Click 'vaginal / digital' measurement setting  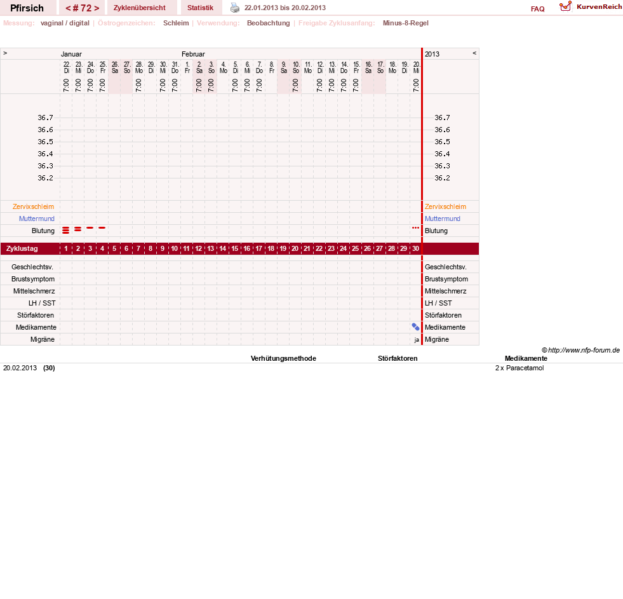pyautogui.click(x=65, y=23)
